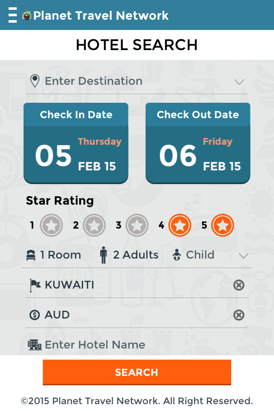This screenshot has height=411, width=274.
Task: Open the hamburger menu icon
Action: 13,15
